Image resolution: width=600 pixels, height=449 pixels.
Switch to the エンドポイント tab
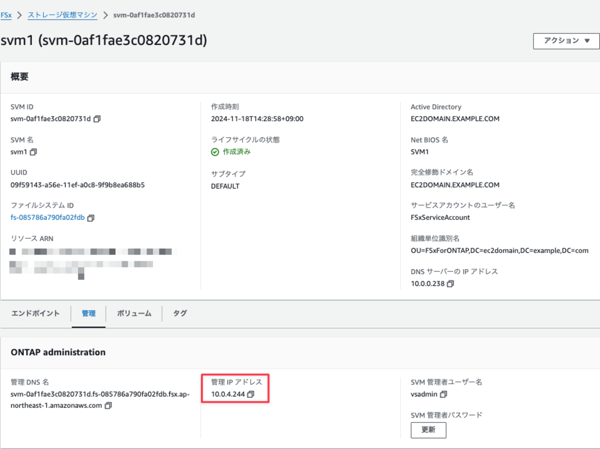tap(35, 313)
